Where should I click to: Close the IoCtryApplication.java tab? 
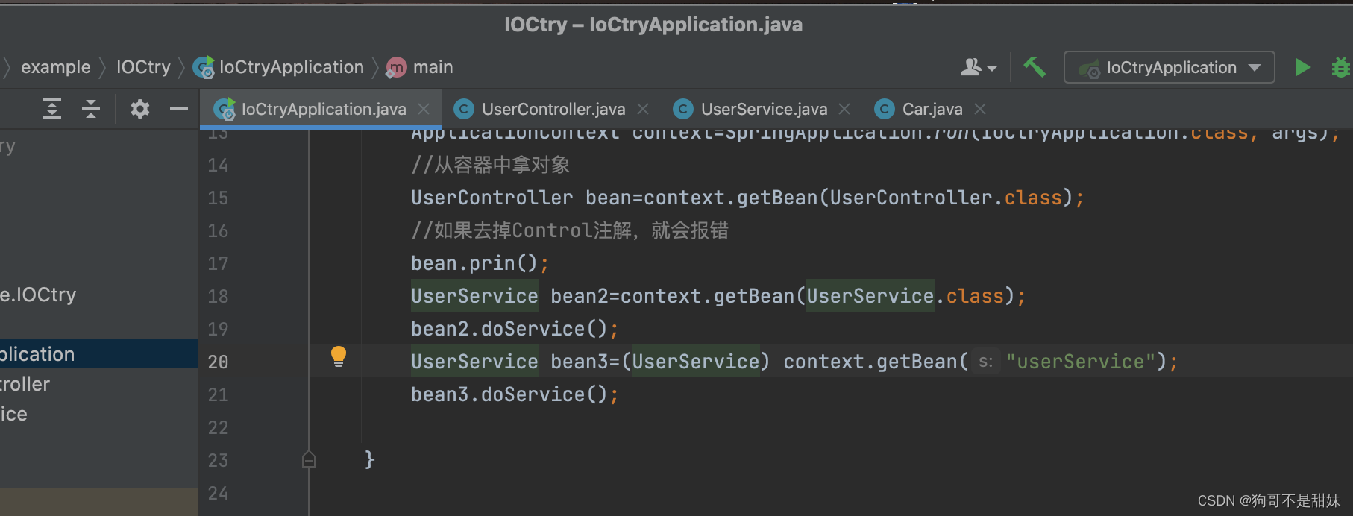click(x=424, y=109)
